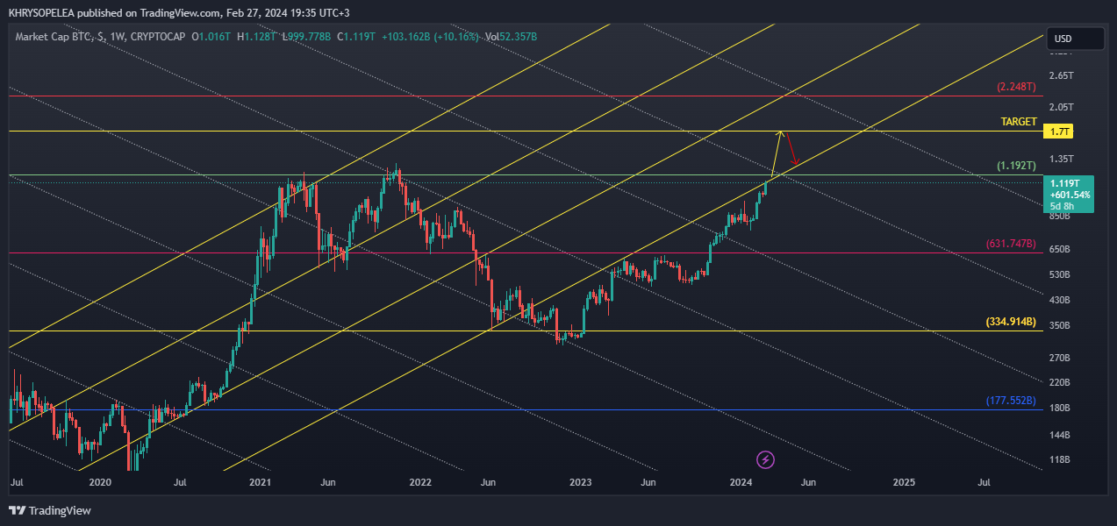Click the purple lightning bolt icon
1117x526 pixels.
click(765, 459)
